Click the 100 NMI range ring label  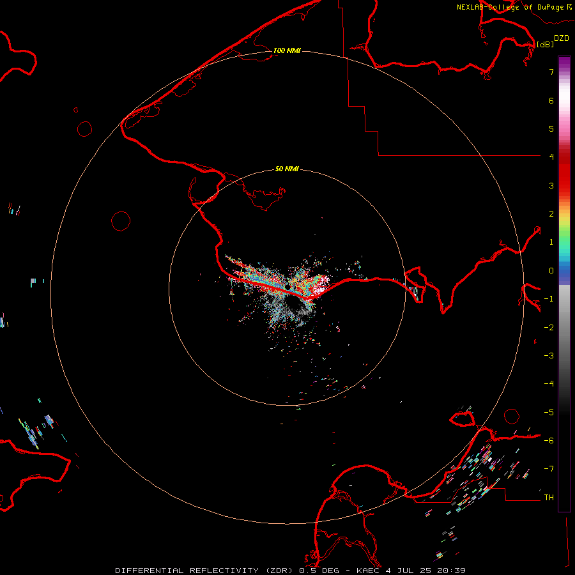tap(287, 50)
